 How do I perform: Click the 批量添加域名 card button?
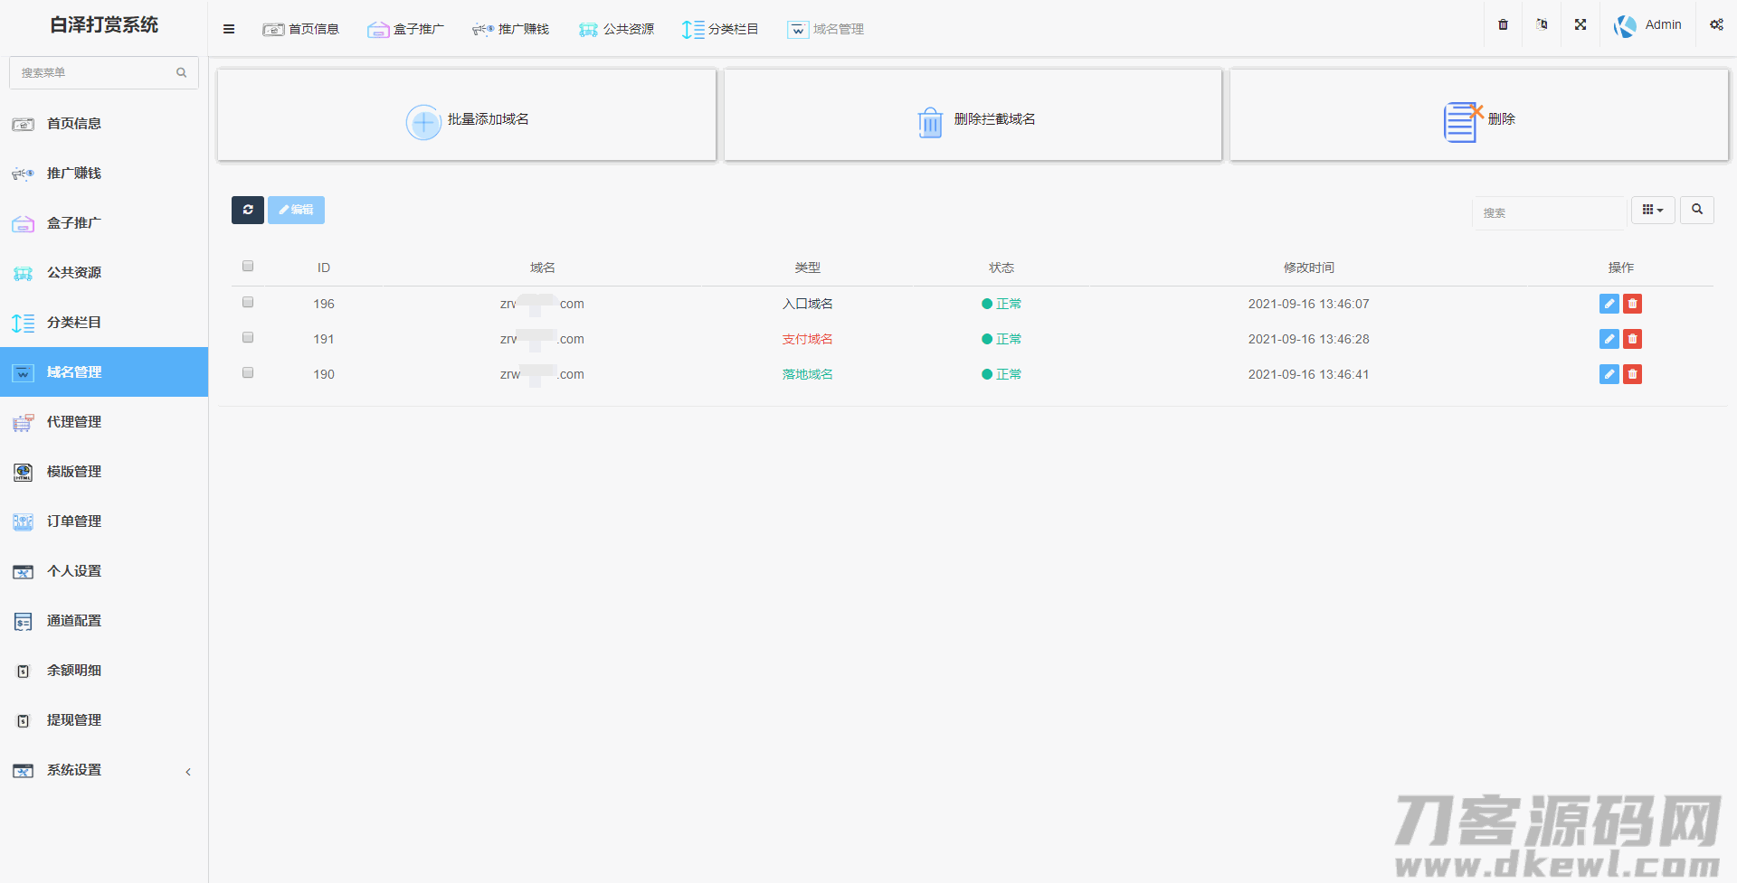click(467, 119)
